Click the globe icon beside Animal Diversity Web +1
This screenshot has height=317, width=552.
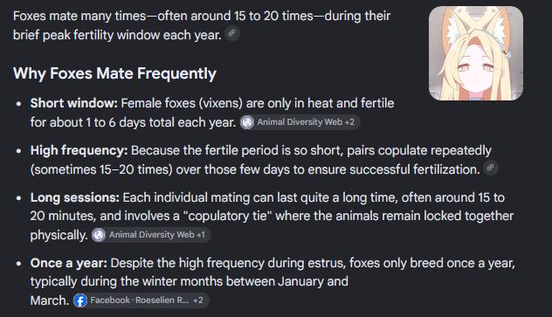point(99,235)
